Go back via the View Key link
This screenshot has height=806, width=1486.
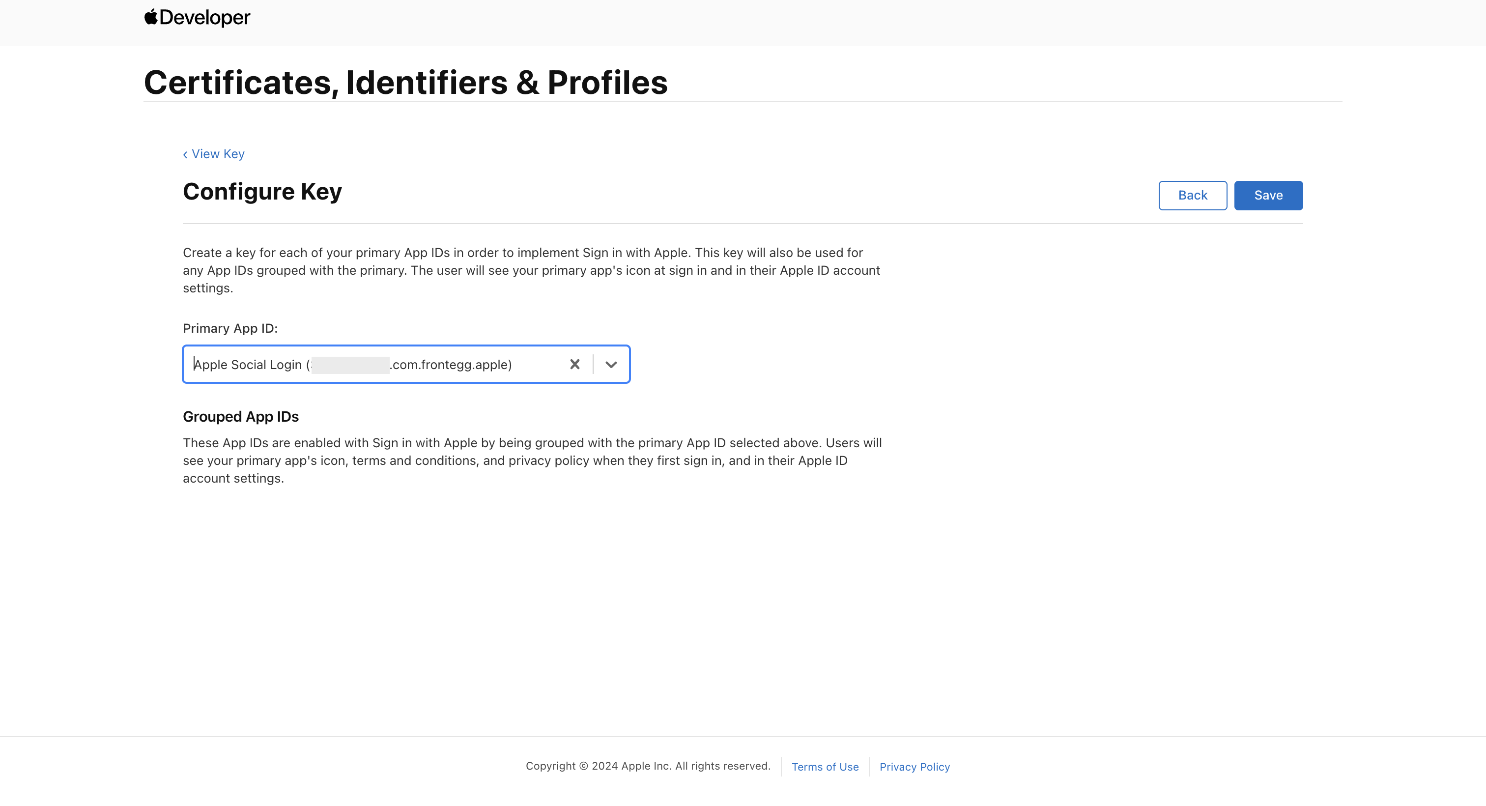[218, 154]
